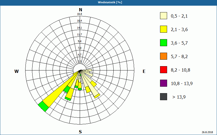Click the 14,1 ring scale label
The height and width of the screenshot is (135, 217).
tap(79, 28)
